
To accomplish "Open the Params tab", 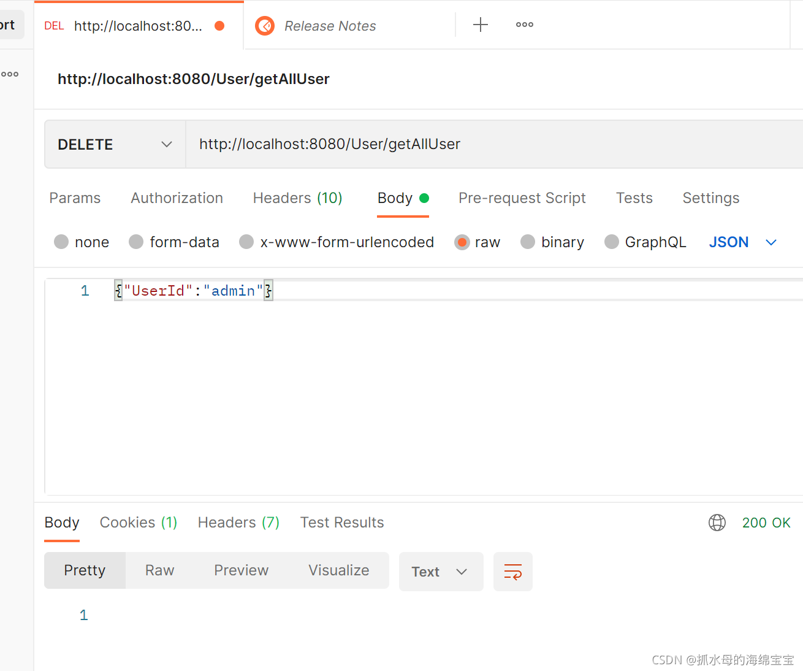I will tap(75, 198).
